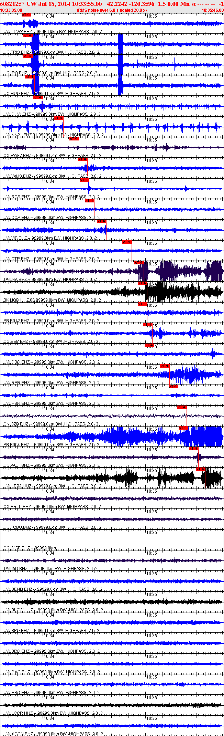Select the UW BLOW HHZ black waveform
This screenshot has height=736, width=224.
[112, 602]
